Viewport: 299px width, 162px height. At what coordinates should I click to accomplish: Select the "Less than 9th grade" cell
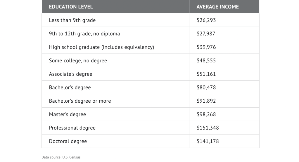click(x=72, y=20)
